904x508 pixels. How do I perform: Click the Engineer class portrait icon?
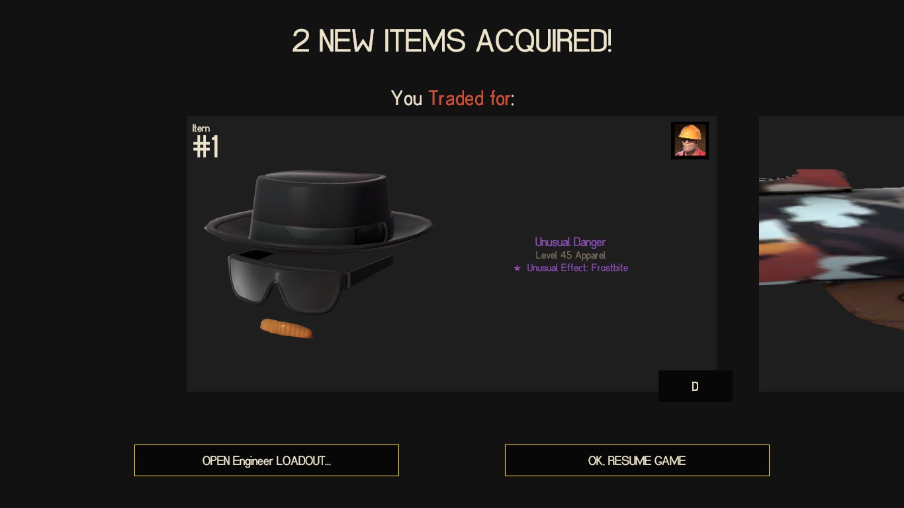(x=690, y=140)
